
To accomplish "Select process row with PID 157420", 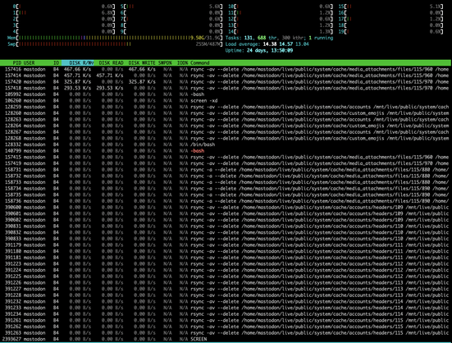I will tap(226, 82).
